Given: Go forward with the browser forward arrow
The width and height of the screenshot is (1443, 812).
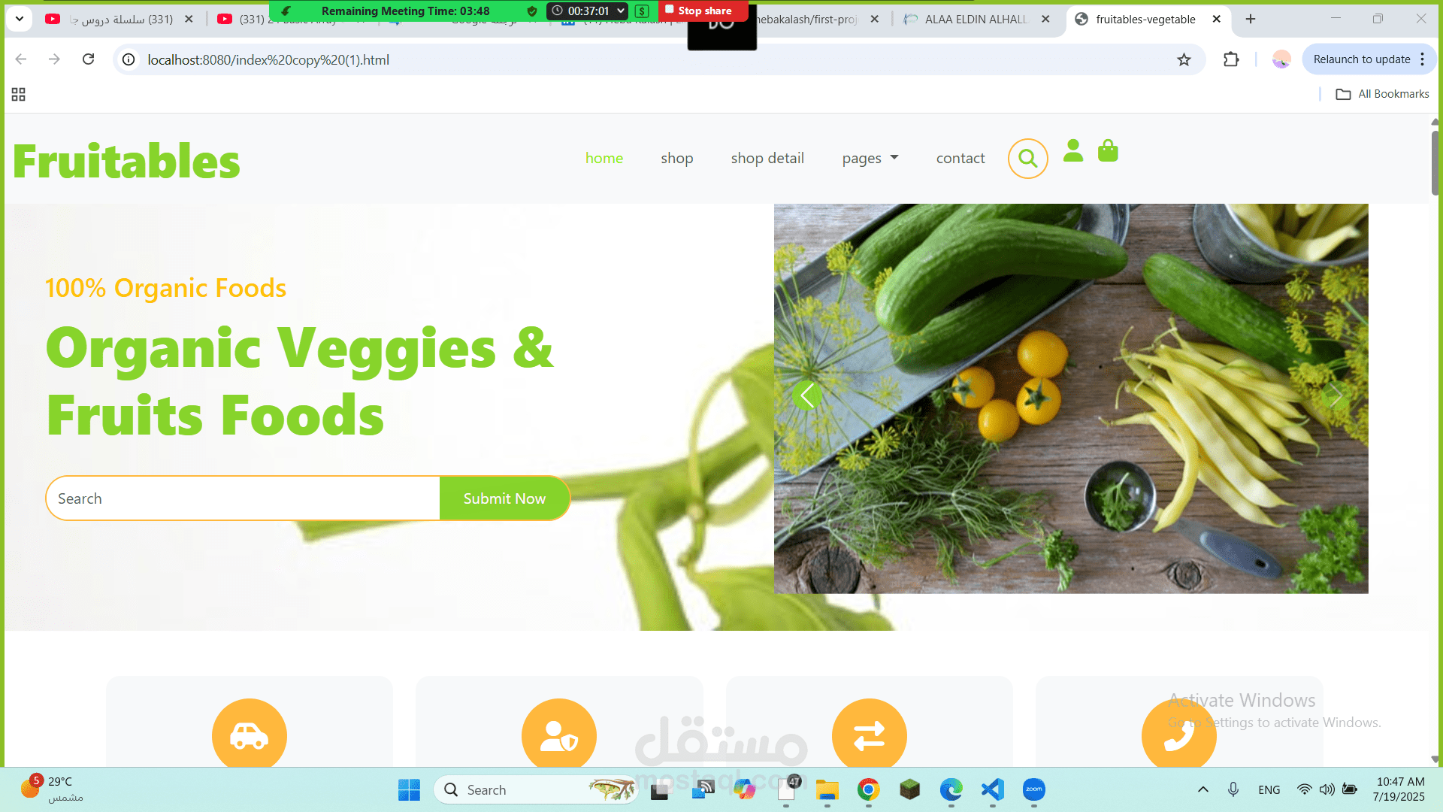Looking at the screenshot, I should [54, 59].
